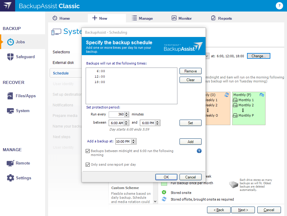Click the Remote monitor icon

(10, 163)
